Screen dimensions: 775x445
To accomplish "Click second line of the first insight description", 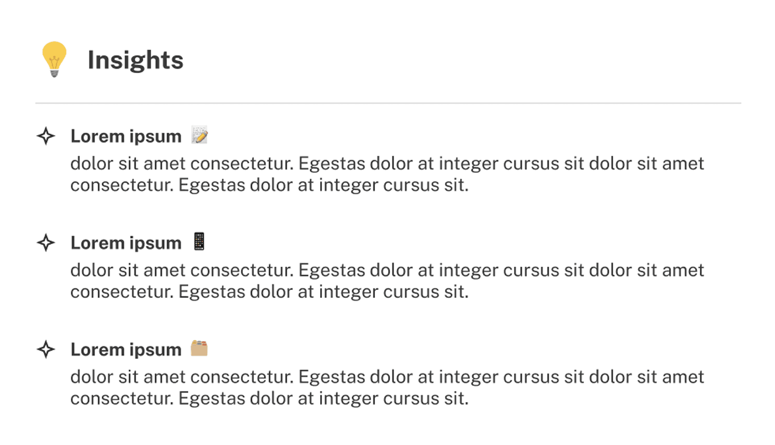I will click(x=270, y=185).
